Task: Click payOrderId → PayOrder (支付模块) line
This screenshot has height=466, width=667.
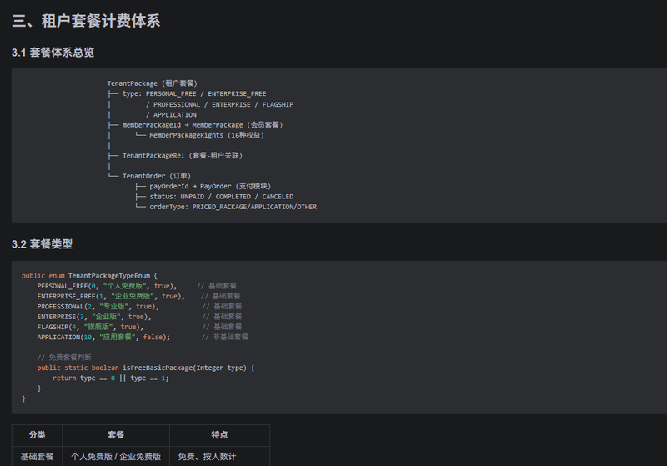Action: coord(210,186)
